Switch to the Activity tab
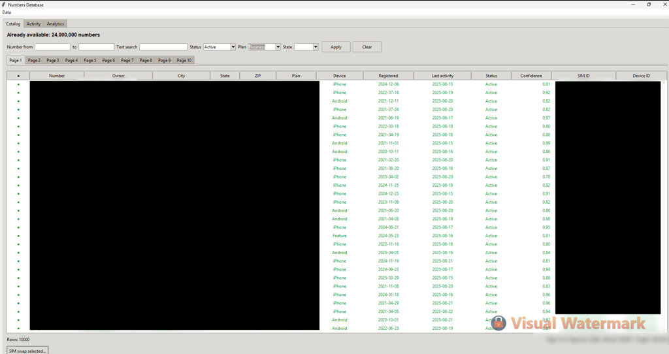Viewport: 669px width, 354px height. (x=34, y=24)
